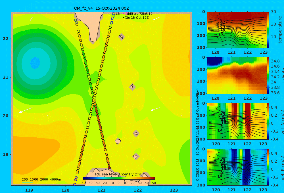Click the black triangle arrow legend symbol

(x=126, y=18)
